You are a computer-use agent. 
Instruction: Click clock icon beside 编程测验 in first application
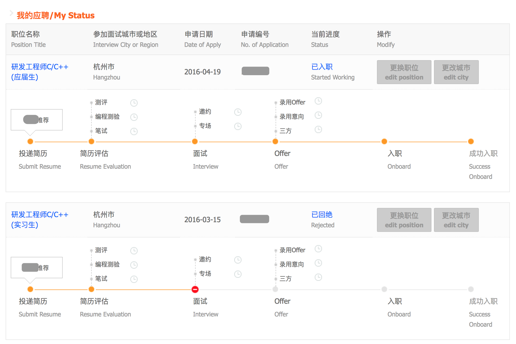pyautogui.click(x=134, y=117)
